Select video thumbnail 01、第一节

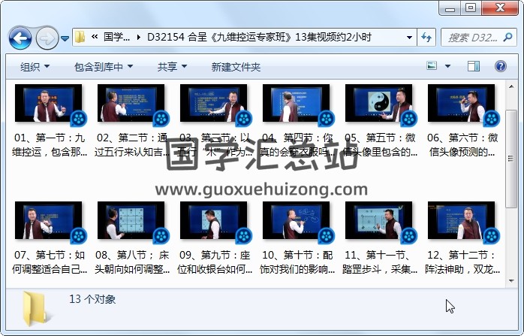(48, 104)
